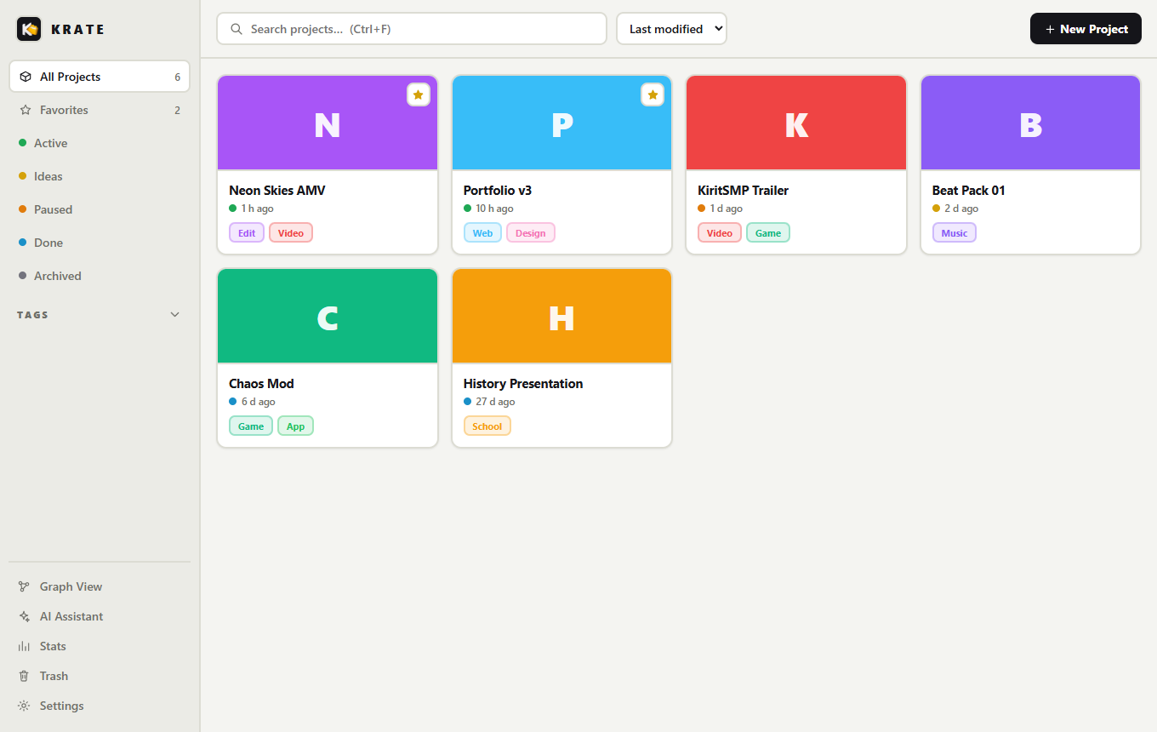The width and height of the screenshot is (1157, 732).
Task: Click the Game tag on Chaos Mod
Action: click(x=251, y=426)
